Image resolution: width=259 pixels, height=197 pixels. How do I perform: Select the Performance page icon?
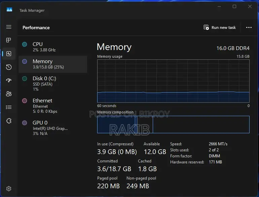point(9,54)
